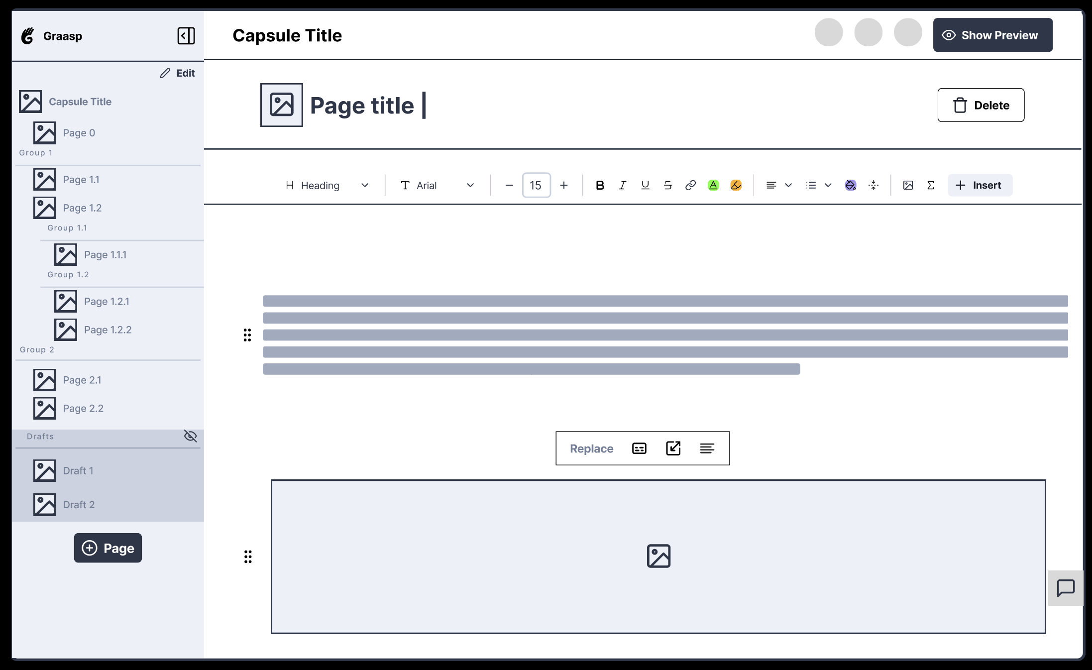This screenshot has height=670, width=1092.
Task: Select the paint bucket fill icon
Action: click(x=851, y=185)
